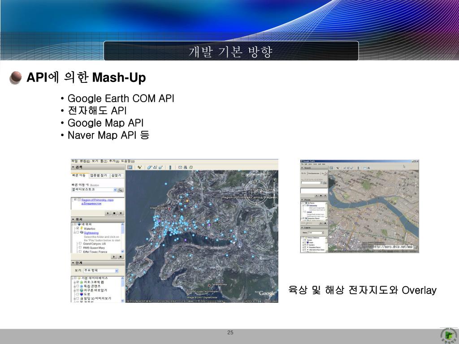Toggle Waterloo placemark checkbox
Viewport: 459px width, 344px height.
coord(78,228)
